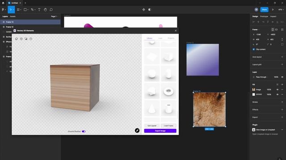The image size is (286, 160).
Task: Open the Design tab
Action: click(x=255, y=16)
